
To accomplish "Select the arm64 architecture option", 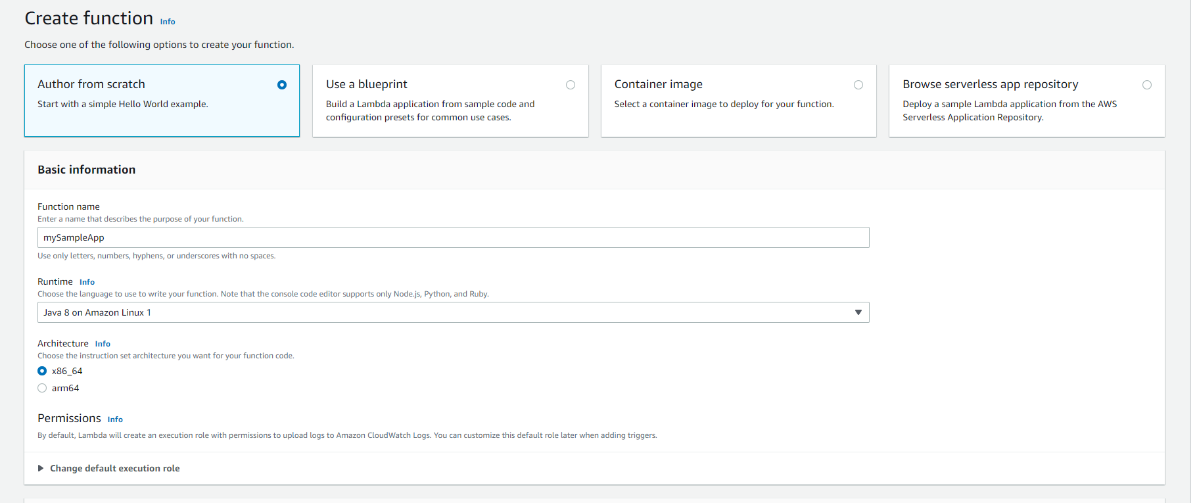I will 43,388.
